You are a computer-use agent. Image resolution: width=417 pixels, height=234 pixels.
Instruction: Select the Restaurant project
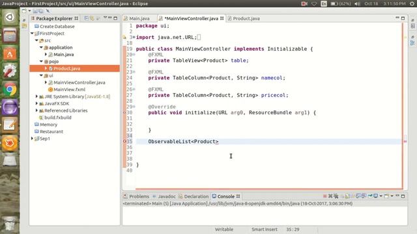51,131
